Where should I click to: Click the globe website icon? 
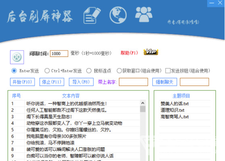pyautogui.click(x=118, y=15)
